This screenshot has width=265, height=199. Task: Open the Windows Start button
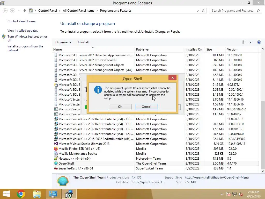6,194
